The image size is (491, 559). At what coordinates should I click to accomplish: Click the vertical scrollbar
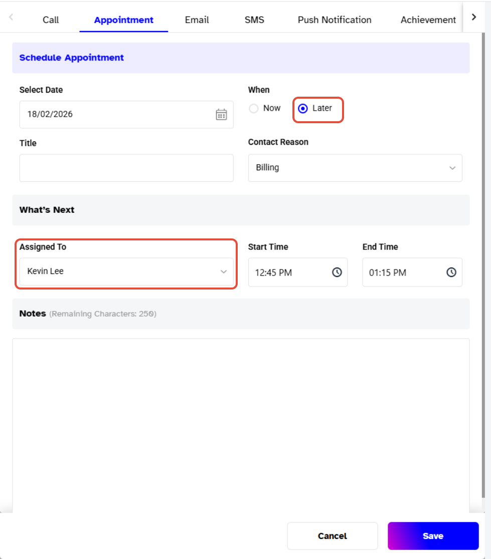(483, 265)
